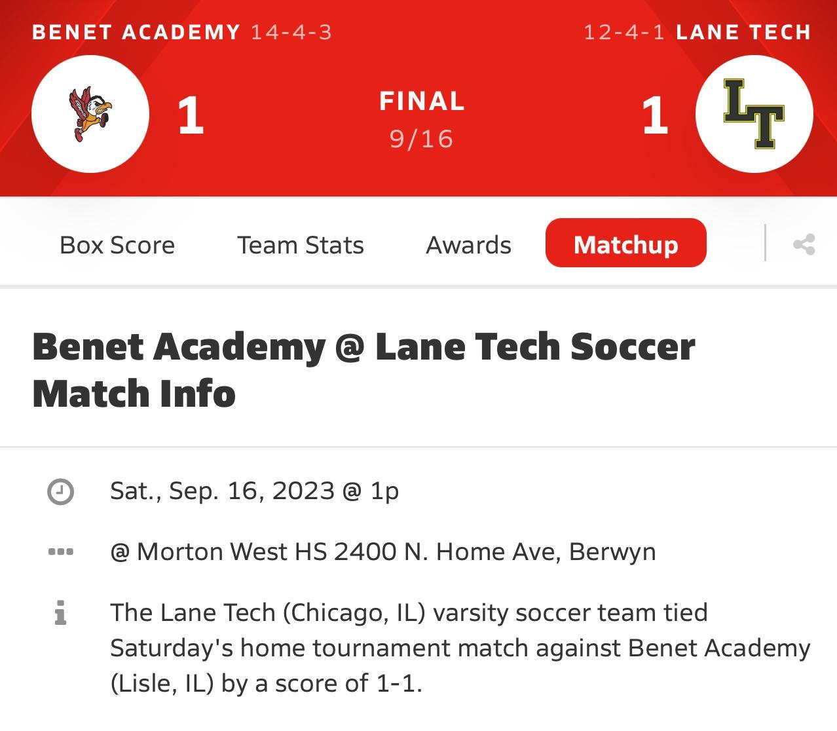Click the Sat., Sep. 16, 2023 date text
837x731 pixels.
[x=254, y=491]
